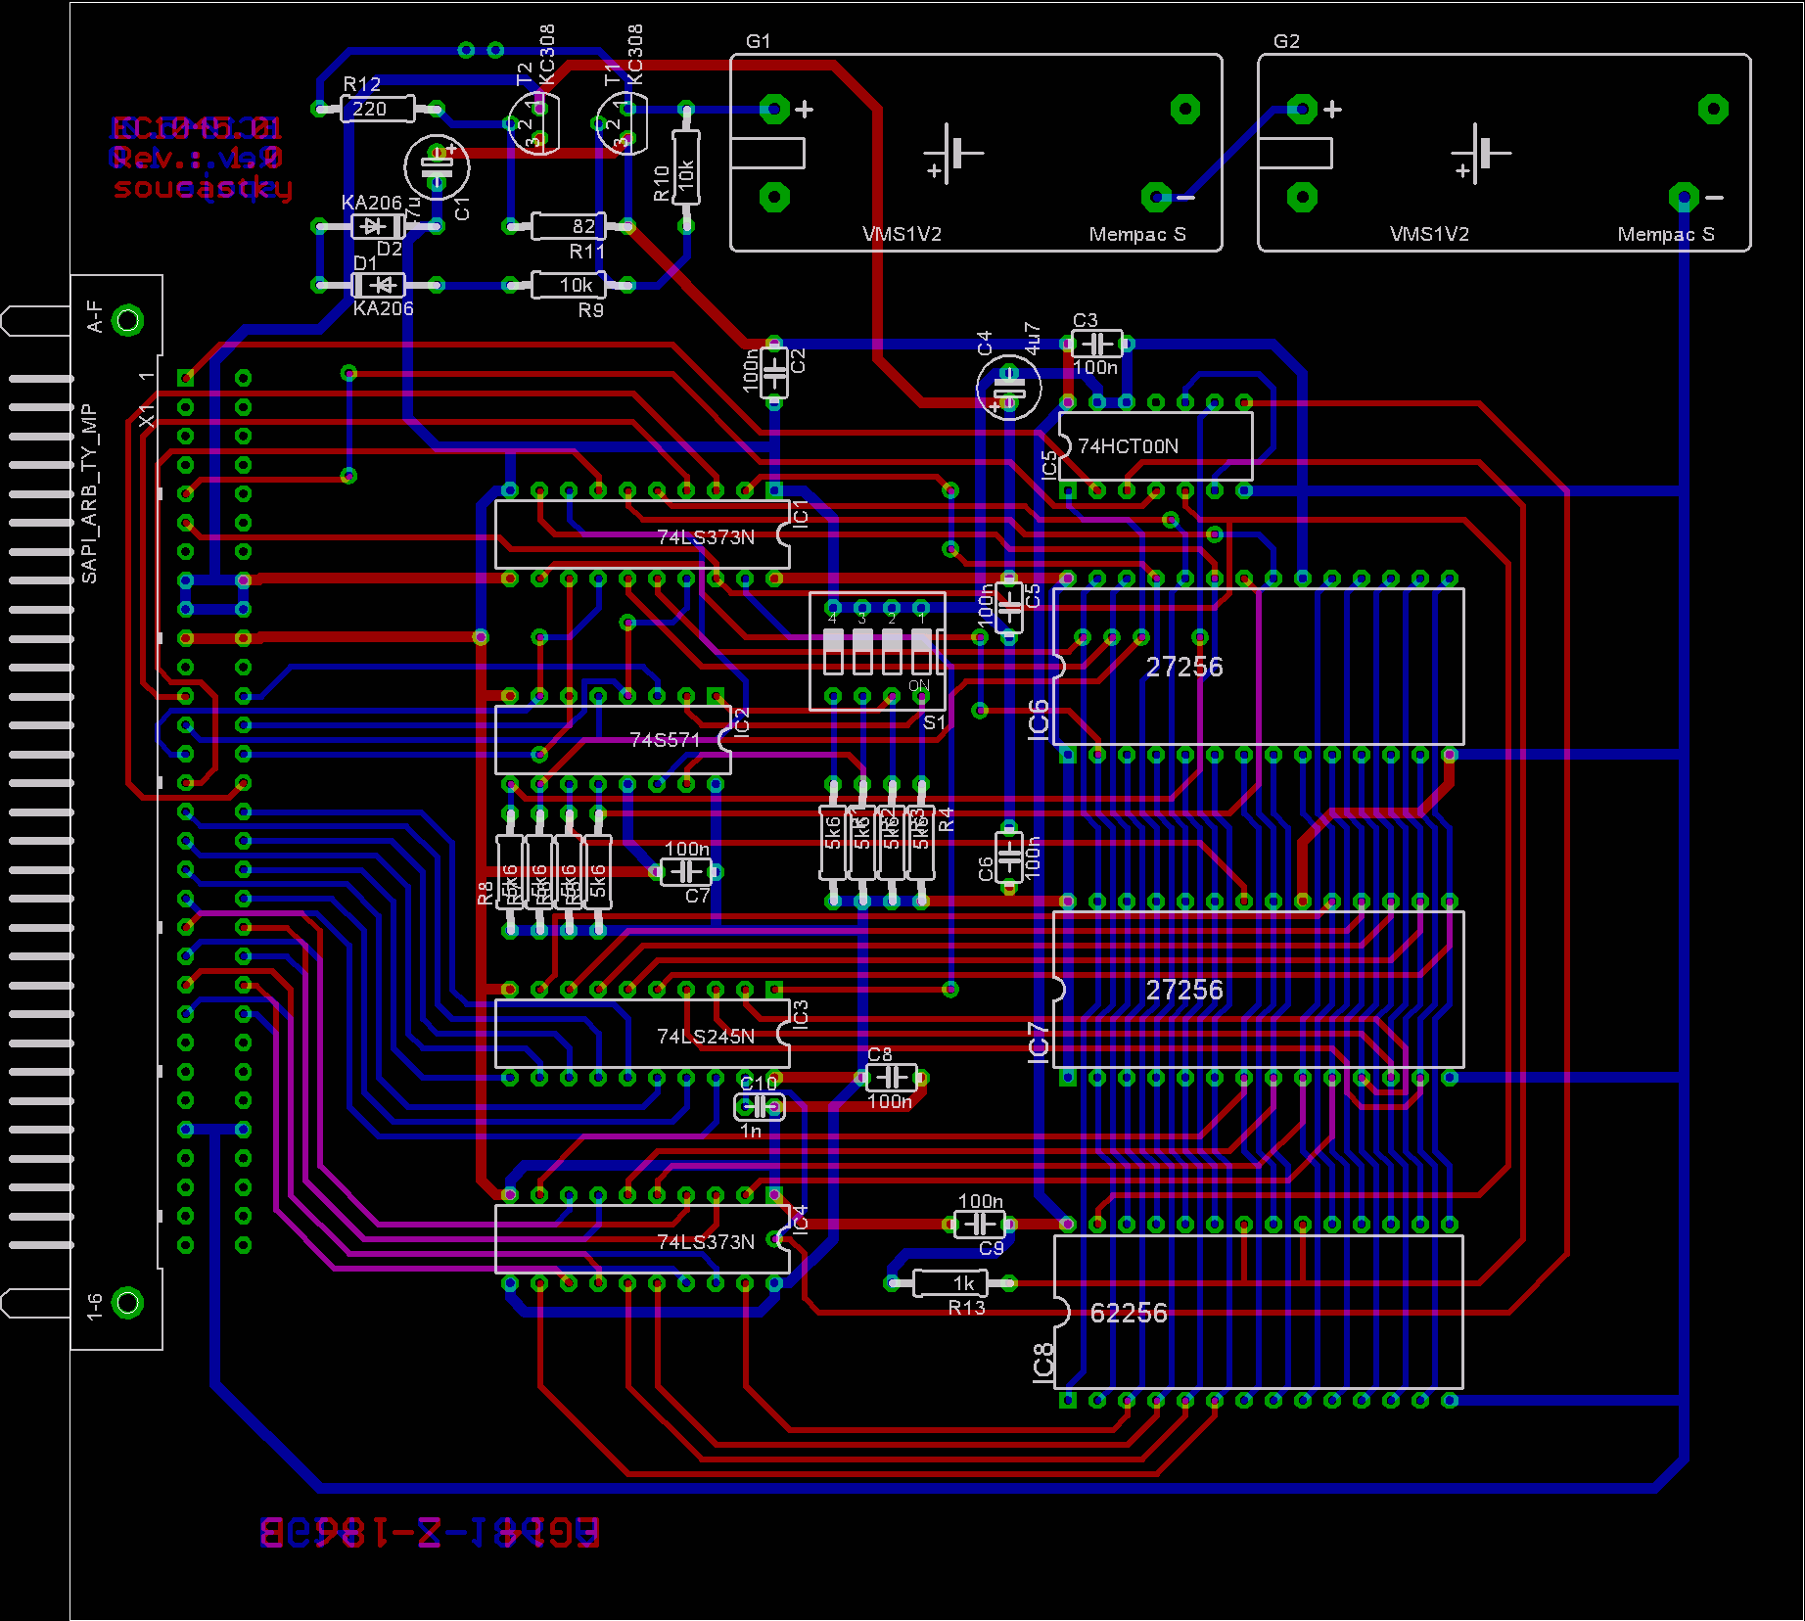Toggle DIP switch position 1 on S1
The width and height of the screenshot is (1805, 1621).
(x=921, y=652)
